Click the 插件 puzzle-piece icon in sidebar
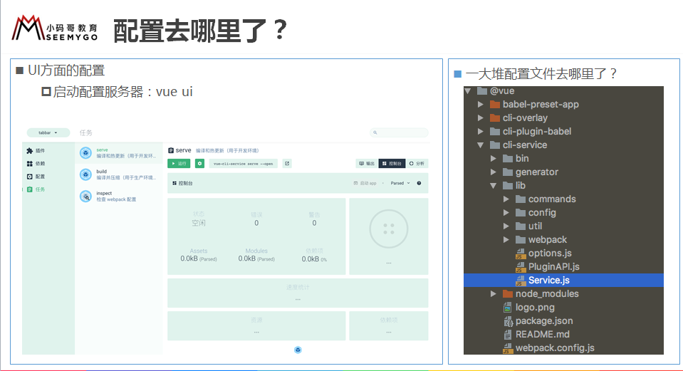Image resolution: width=683 pixels, height=371 pixels. coord(30,151)
